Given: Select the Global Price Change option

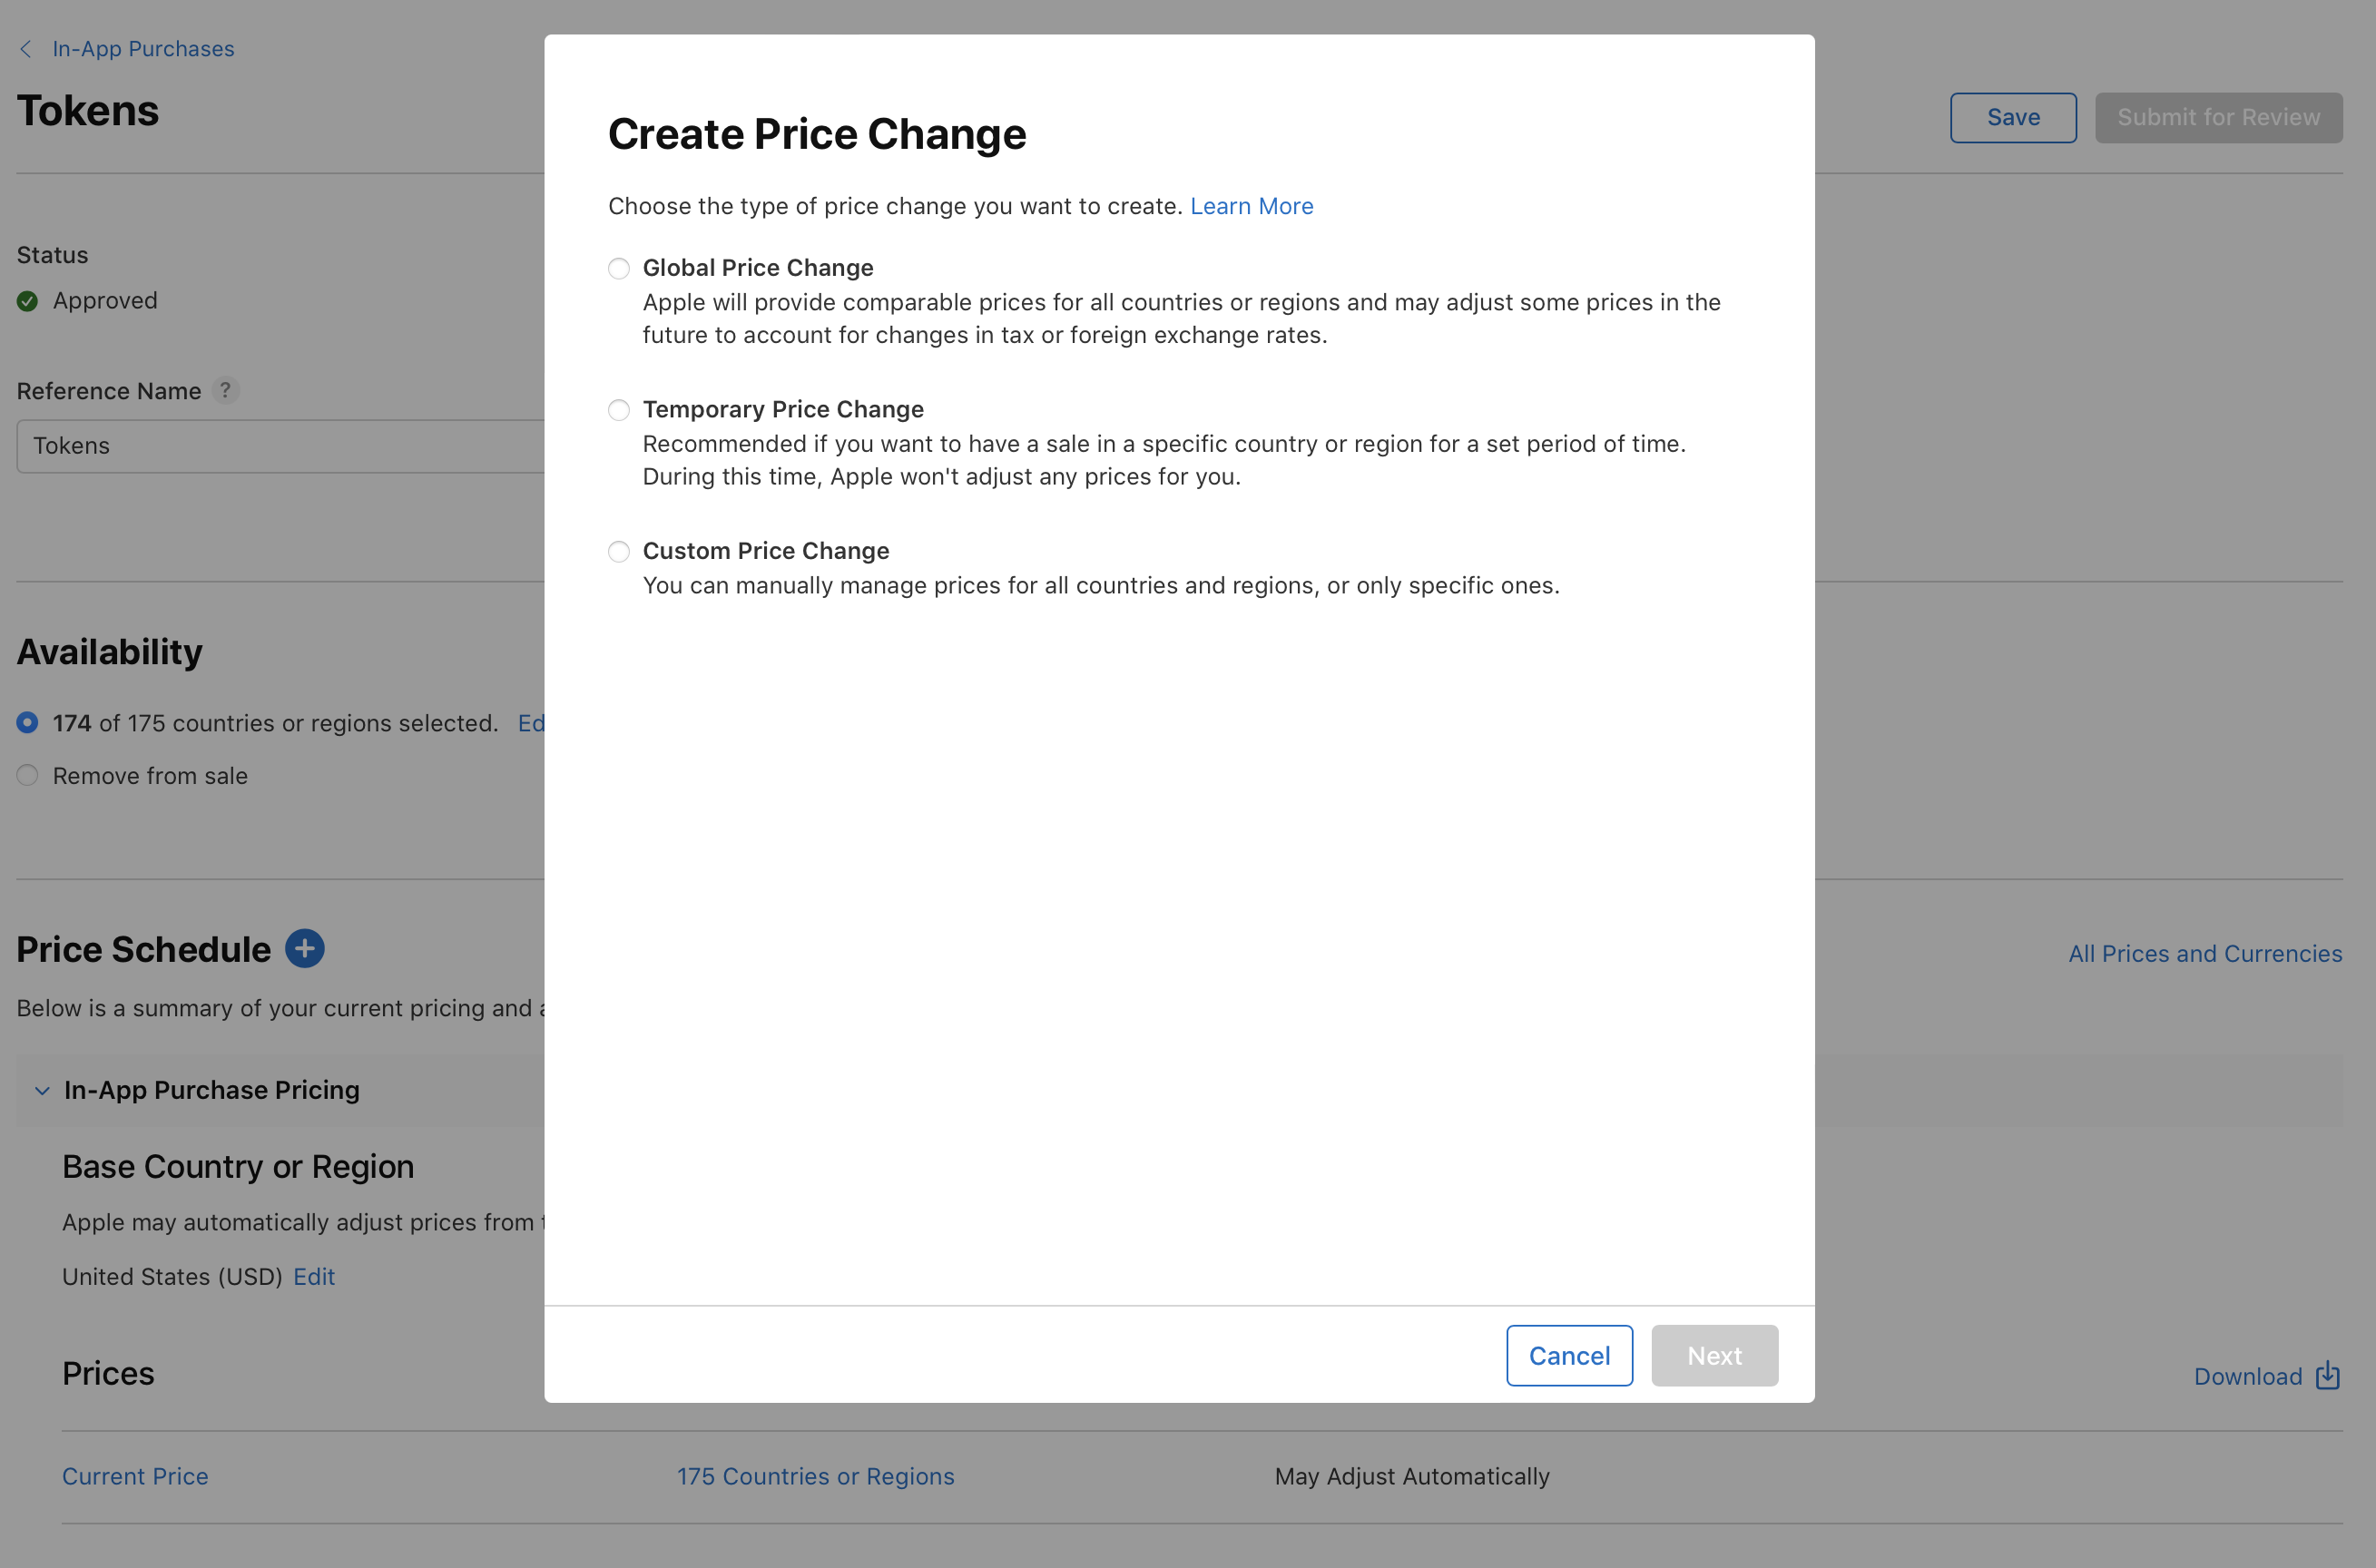Looking at the screenshot, I should point(618,268).
